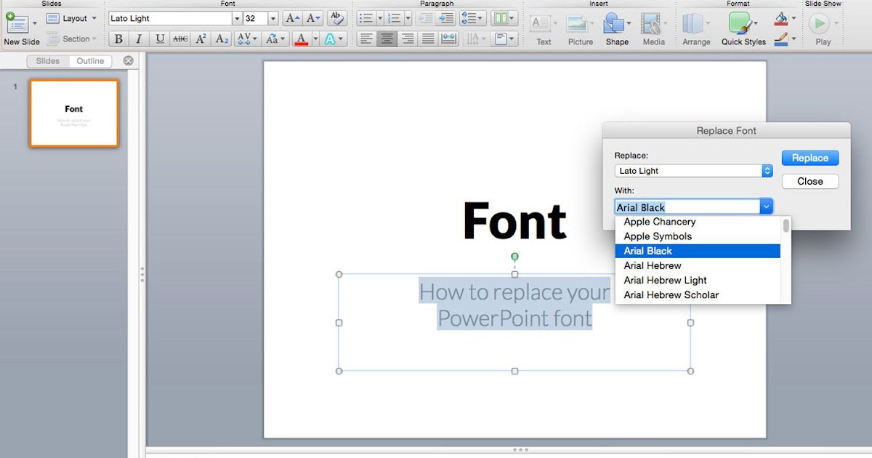Viewport: 872px width, 458px height.
Task: Click the font size field showing 32
Action: (256, 18)
